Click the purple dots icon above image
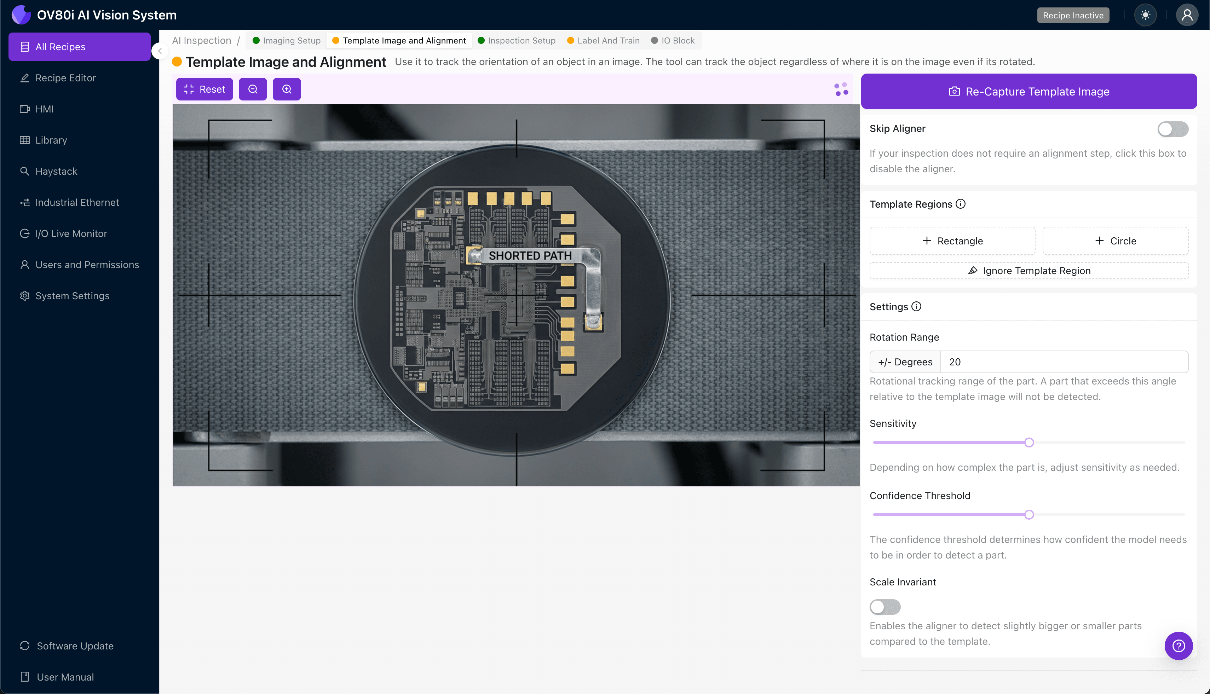 [x=841, y=89]
